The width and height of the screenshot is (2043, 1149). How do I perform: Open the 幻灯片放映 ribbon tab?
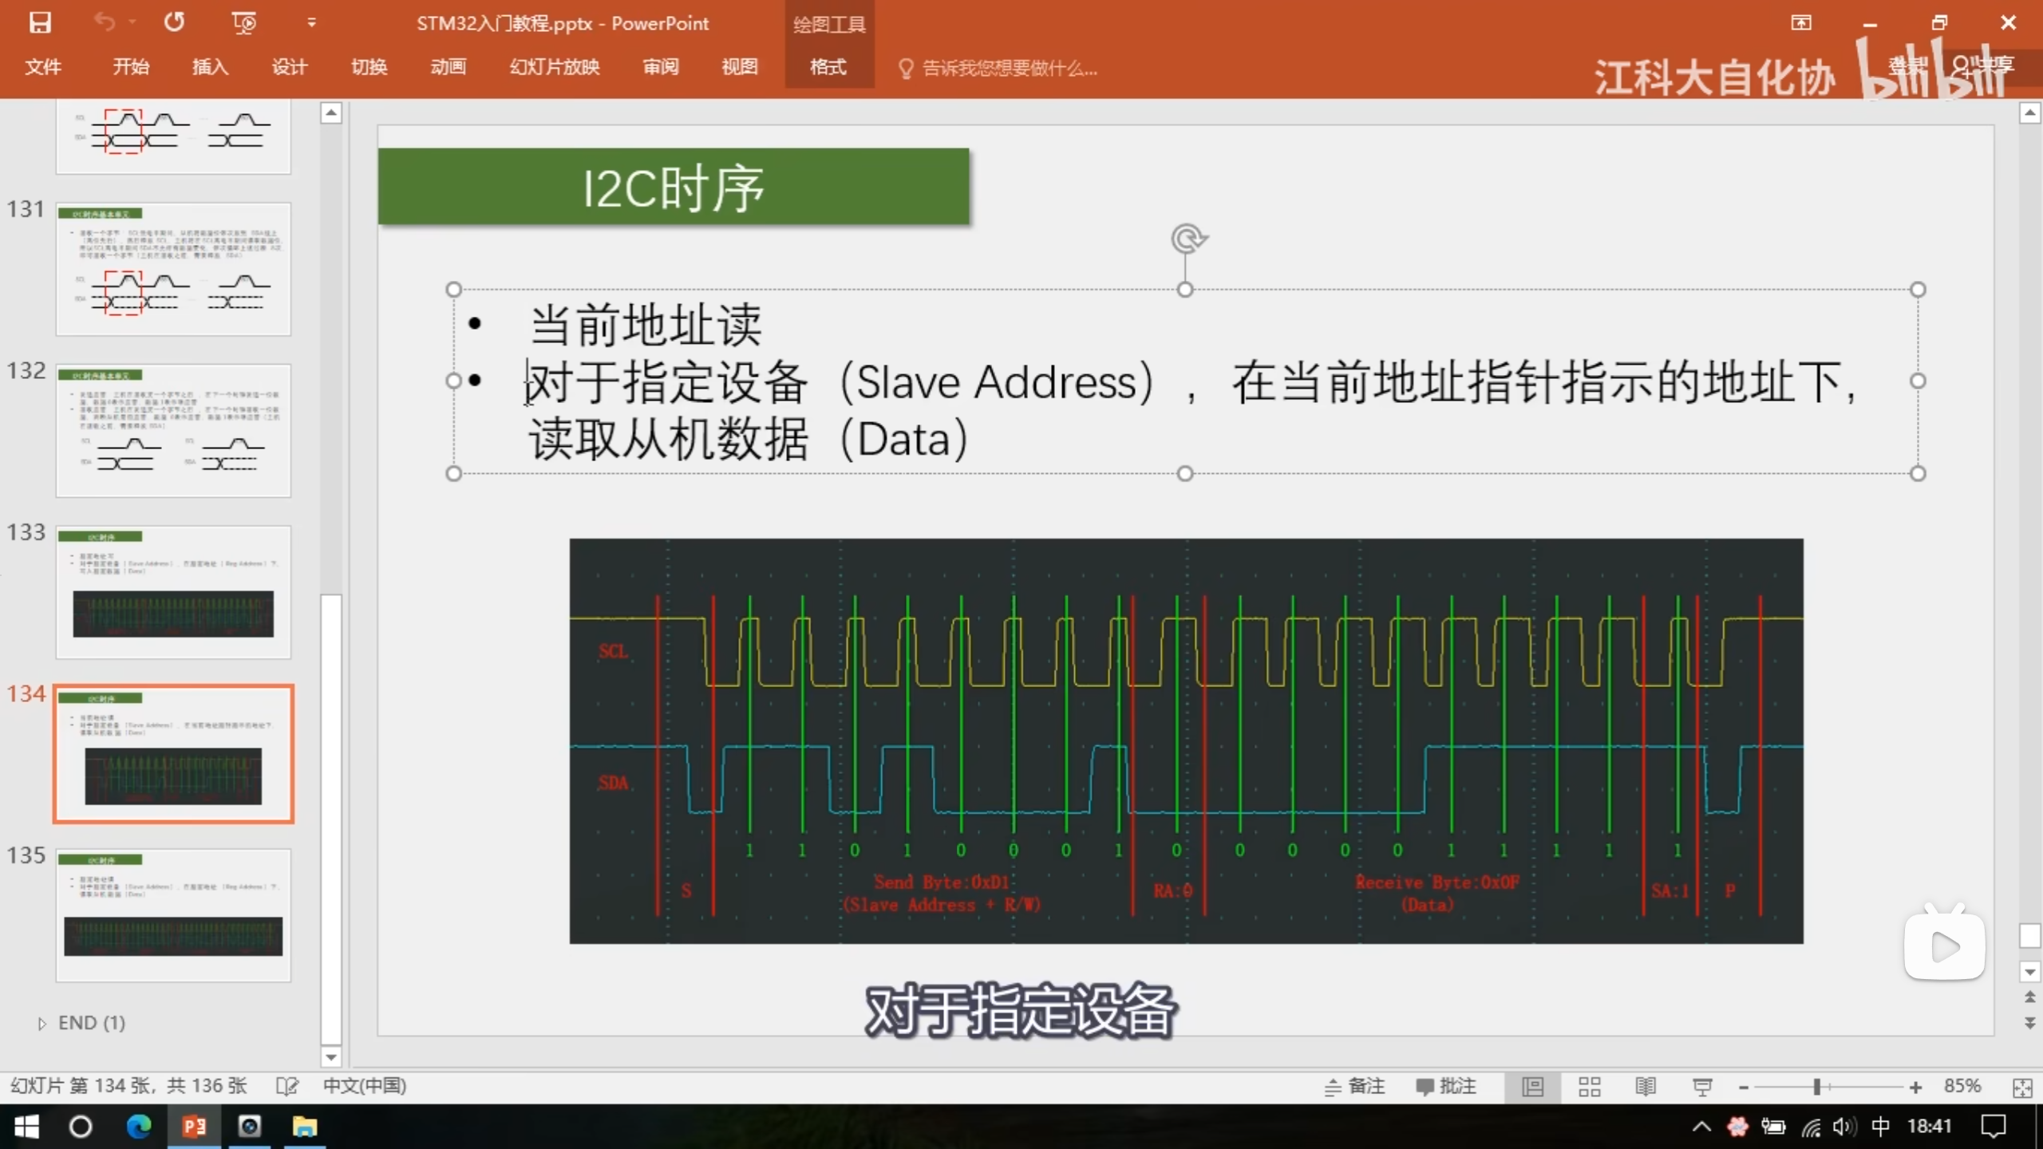coord(555,67)
